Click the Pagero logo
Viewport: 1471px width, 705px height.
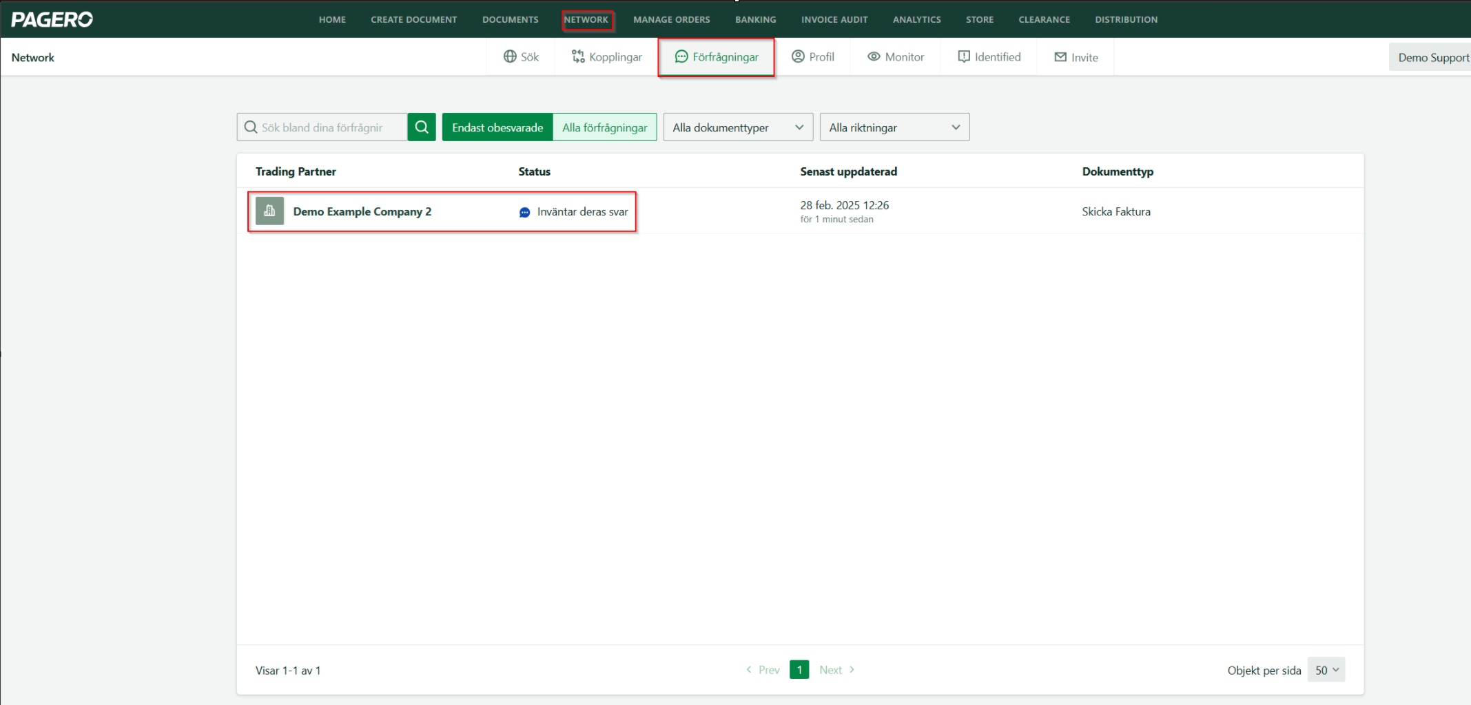[x=52, y=19]
